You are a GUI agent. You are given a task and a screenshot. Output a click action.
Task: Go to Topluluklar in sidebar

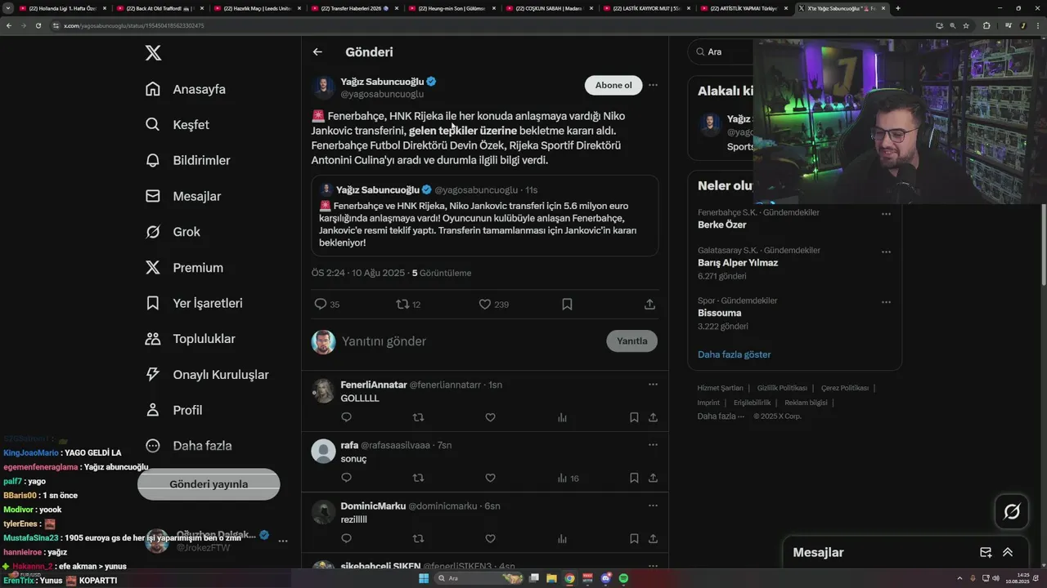(189, 339)
